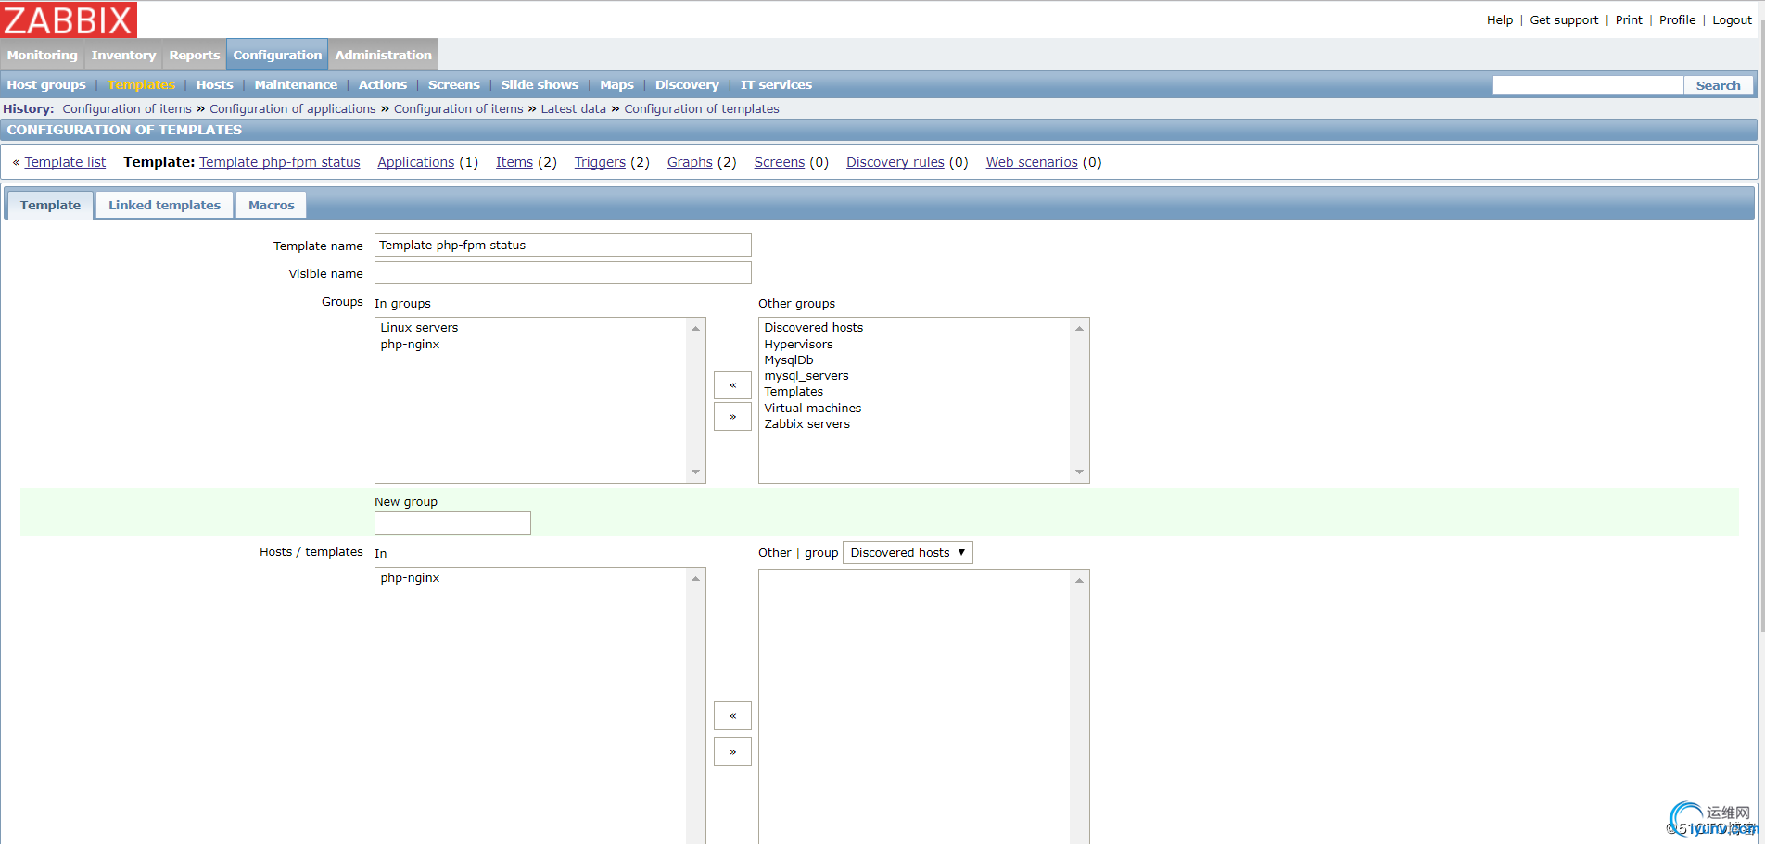Go to Hosts submenu

(x=214, y=85)
